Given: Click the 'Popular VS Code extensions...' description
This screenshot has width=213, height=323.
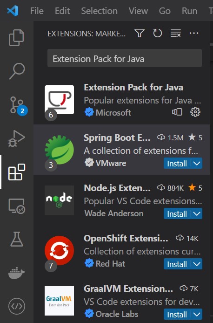Looking at the screenshot, I should (x=143, y=201).
